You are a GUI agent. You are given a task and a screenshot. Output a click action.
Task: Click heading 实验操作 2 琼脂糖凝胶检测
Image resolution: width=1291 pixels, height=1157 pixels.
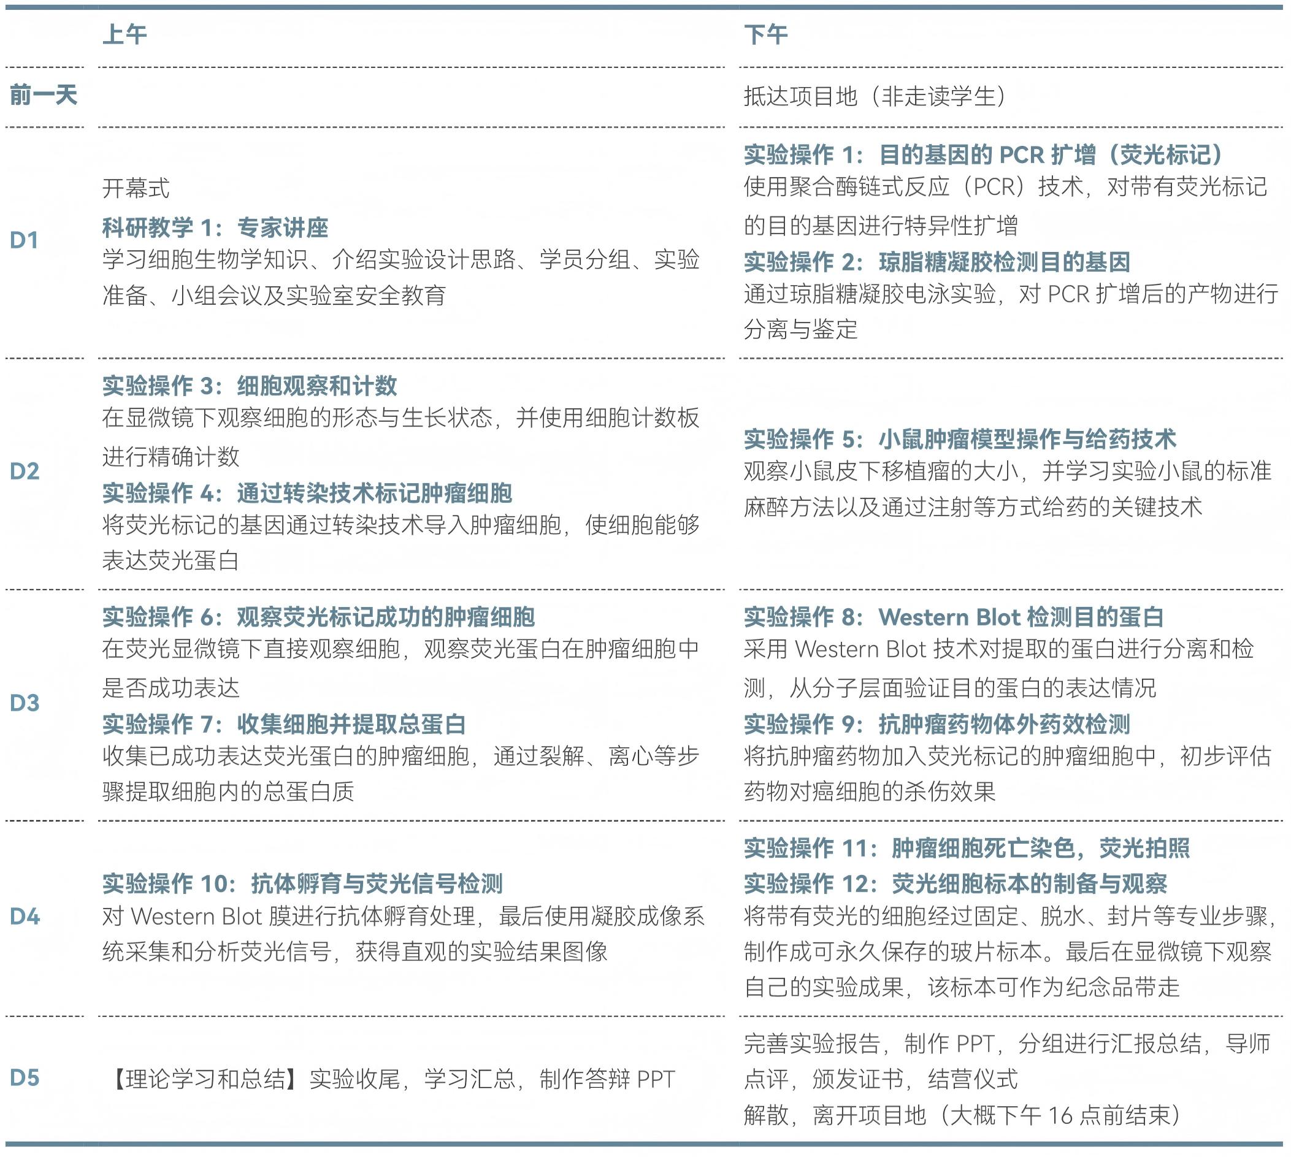pos(937,262)
